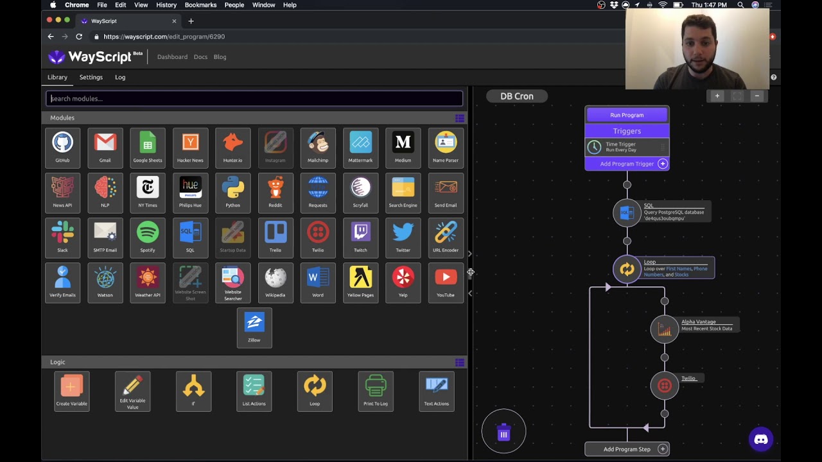Select the Requests module
The width and height of the screenshot is (822, 462).
click(x=318, y=193)
